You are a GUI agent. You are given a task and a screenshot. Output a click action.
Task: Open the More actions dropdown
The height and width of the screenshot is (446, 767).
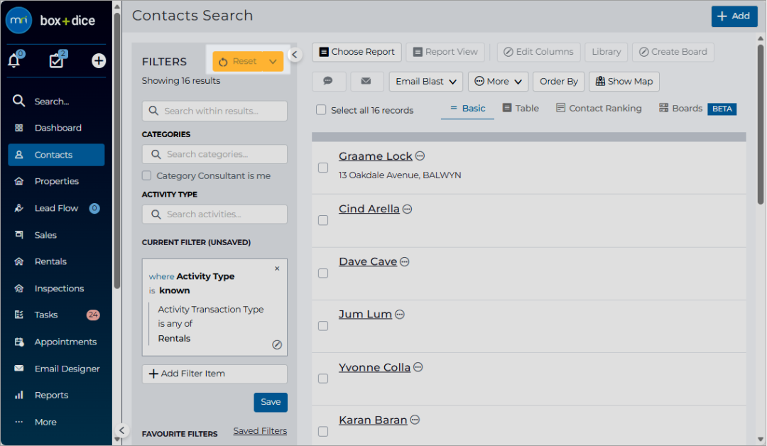498,81
